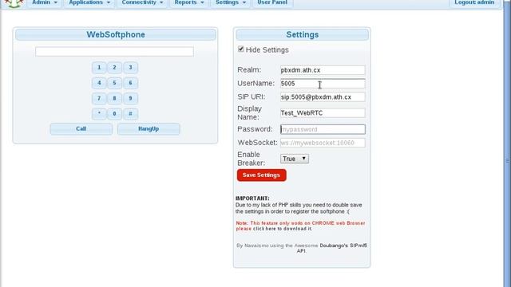The height and width of the screenshot is (287, 511).
Task: Click the dial number input field
Action: (114, 51)
